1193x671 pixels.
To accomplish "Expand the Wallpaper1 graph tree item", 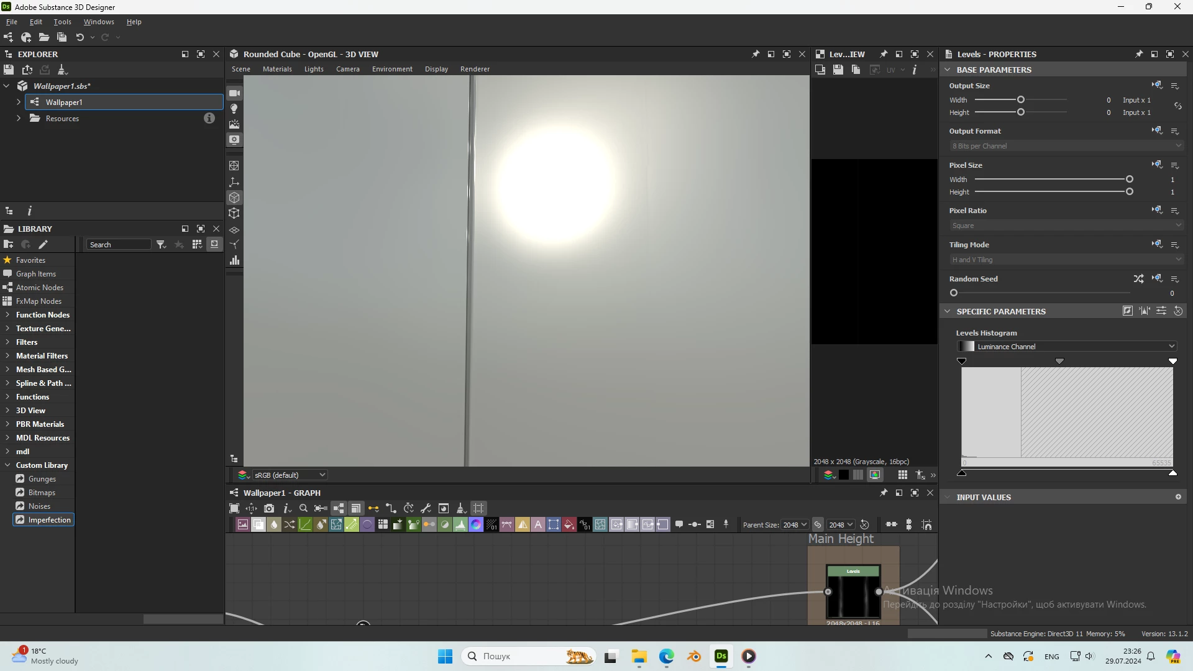I will 19,102.
